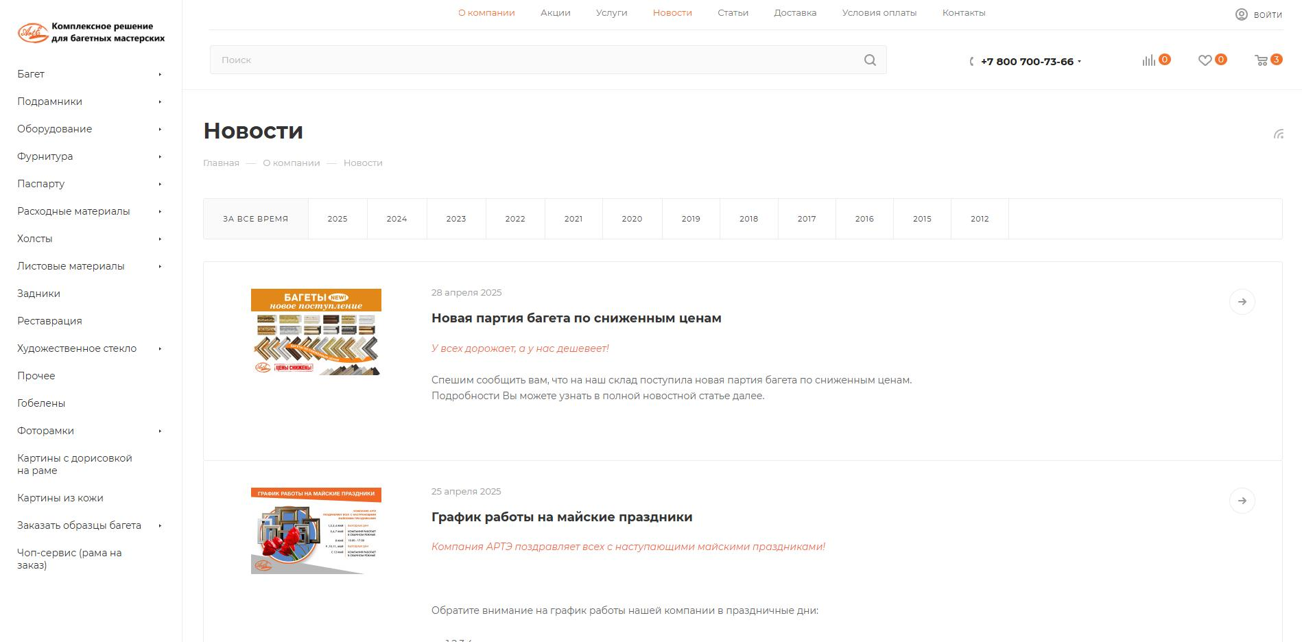Click the майские праздники schedule thumbnail
1302x642 pixels.
tap(316, 531)
